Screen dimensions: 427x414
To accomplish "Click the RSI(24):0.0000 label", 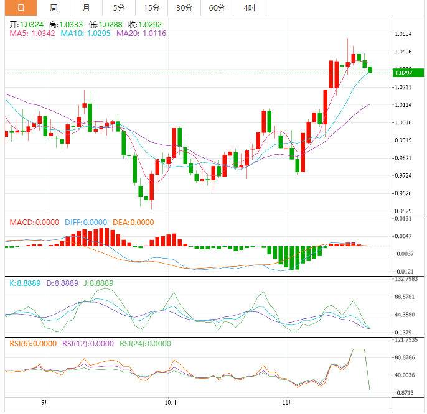I will (x=145, y=344).
